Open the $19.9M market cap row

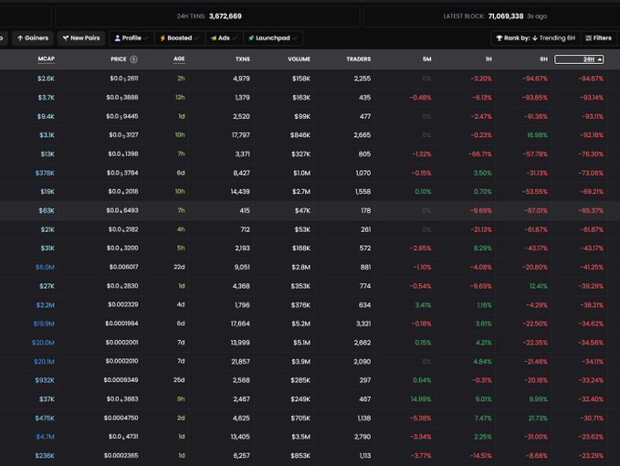click(44, 323)
